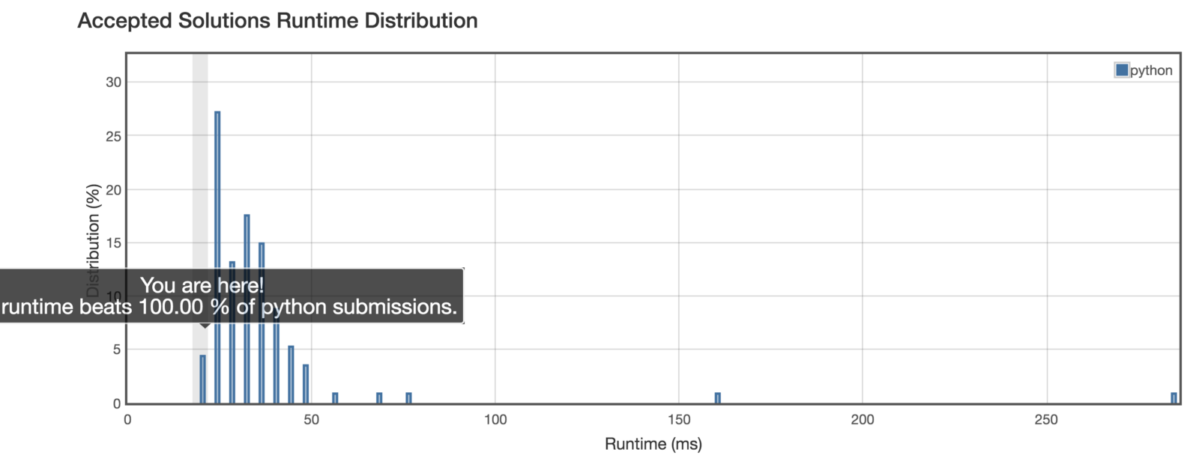The image size is (1199, 458).
Task: Select the bar inside the gray highlighted band
Action: click(202, 379)
